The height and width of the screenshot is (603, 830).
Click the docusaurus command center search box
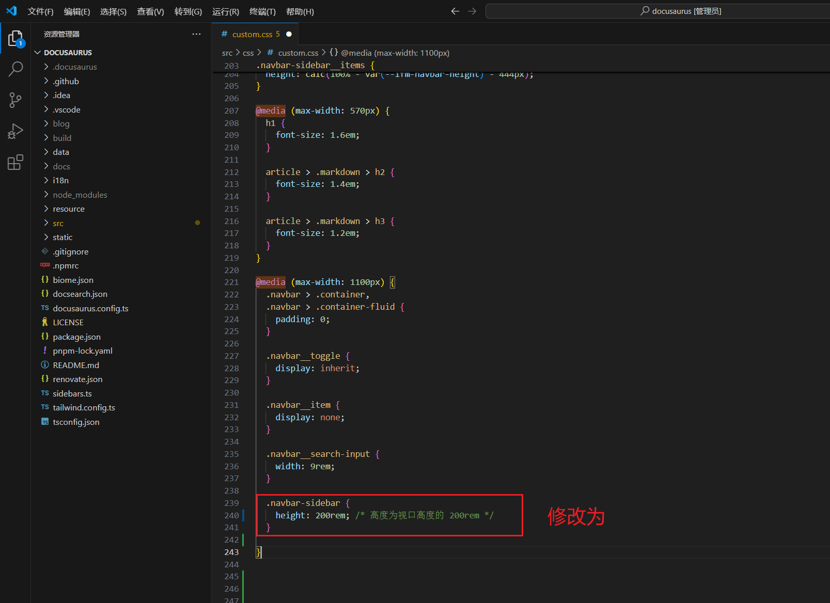pos(657,11)
